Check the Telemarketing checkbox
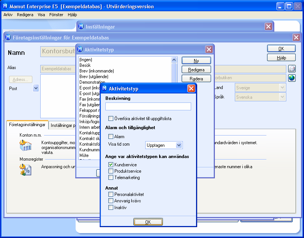Image resolution: width=304 pixels, height=238 pixels. (111, 178)
